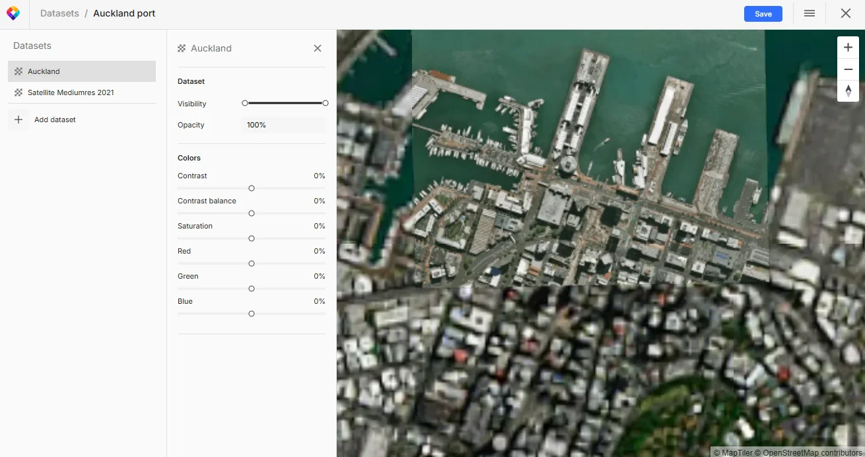865x457 pixels.
Task: Click the Blue slider handle
Action: (x=252, y=314)
